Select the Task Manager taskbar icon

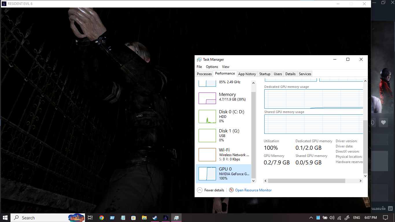176,218
